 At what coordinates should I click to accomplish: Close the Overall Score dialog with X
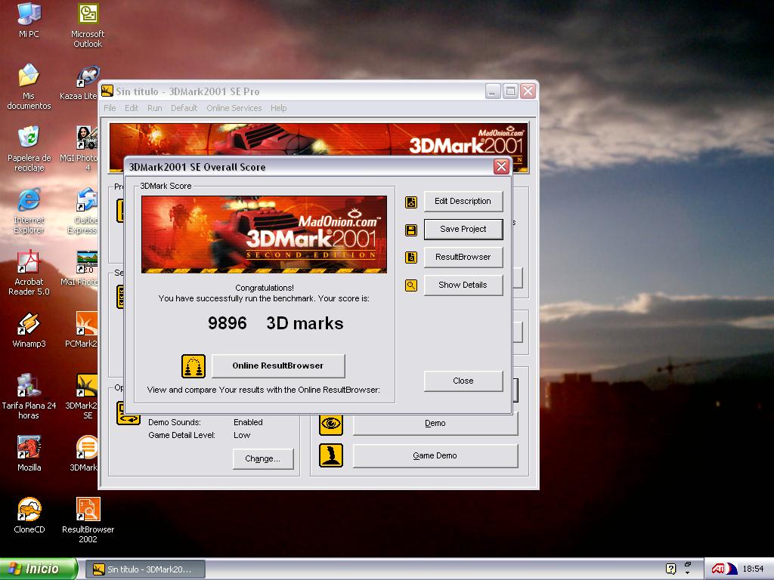pyautogui.click(x=501, y=167)
